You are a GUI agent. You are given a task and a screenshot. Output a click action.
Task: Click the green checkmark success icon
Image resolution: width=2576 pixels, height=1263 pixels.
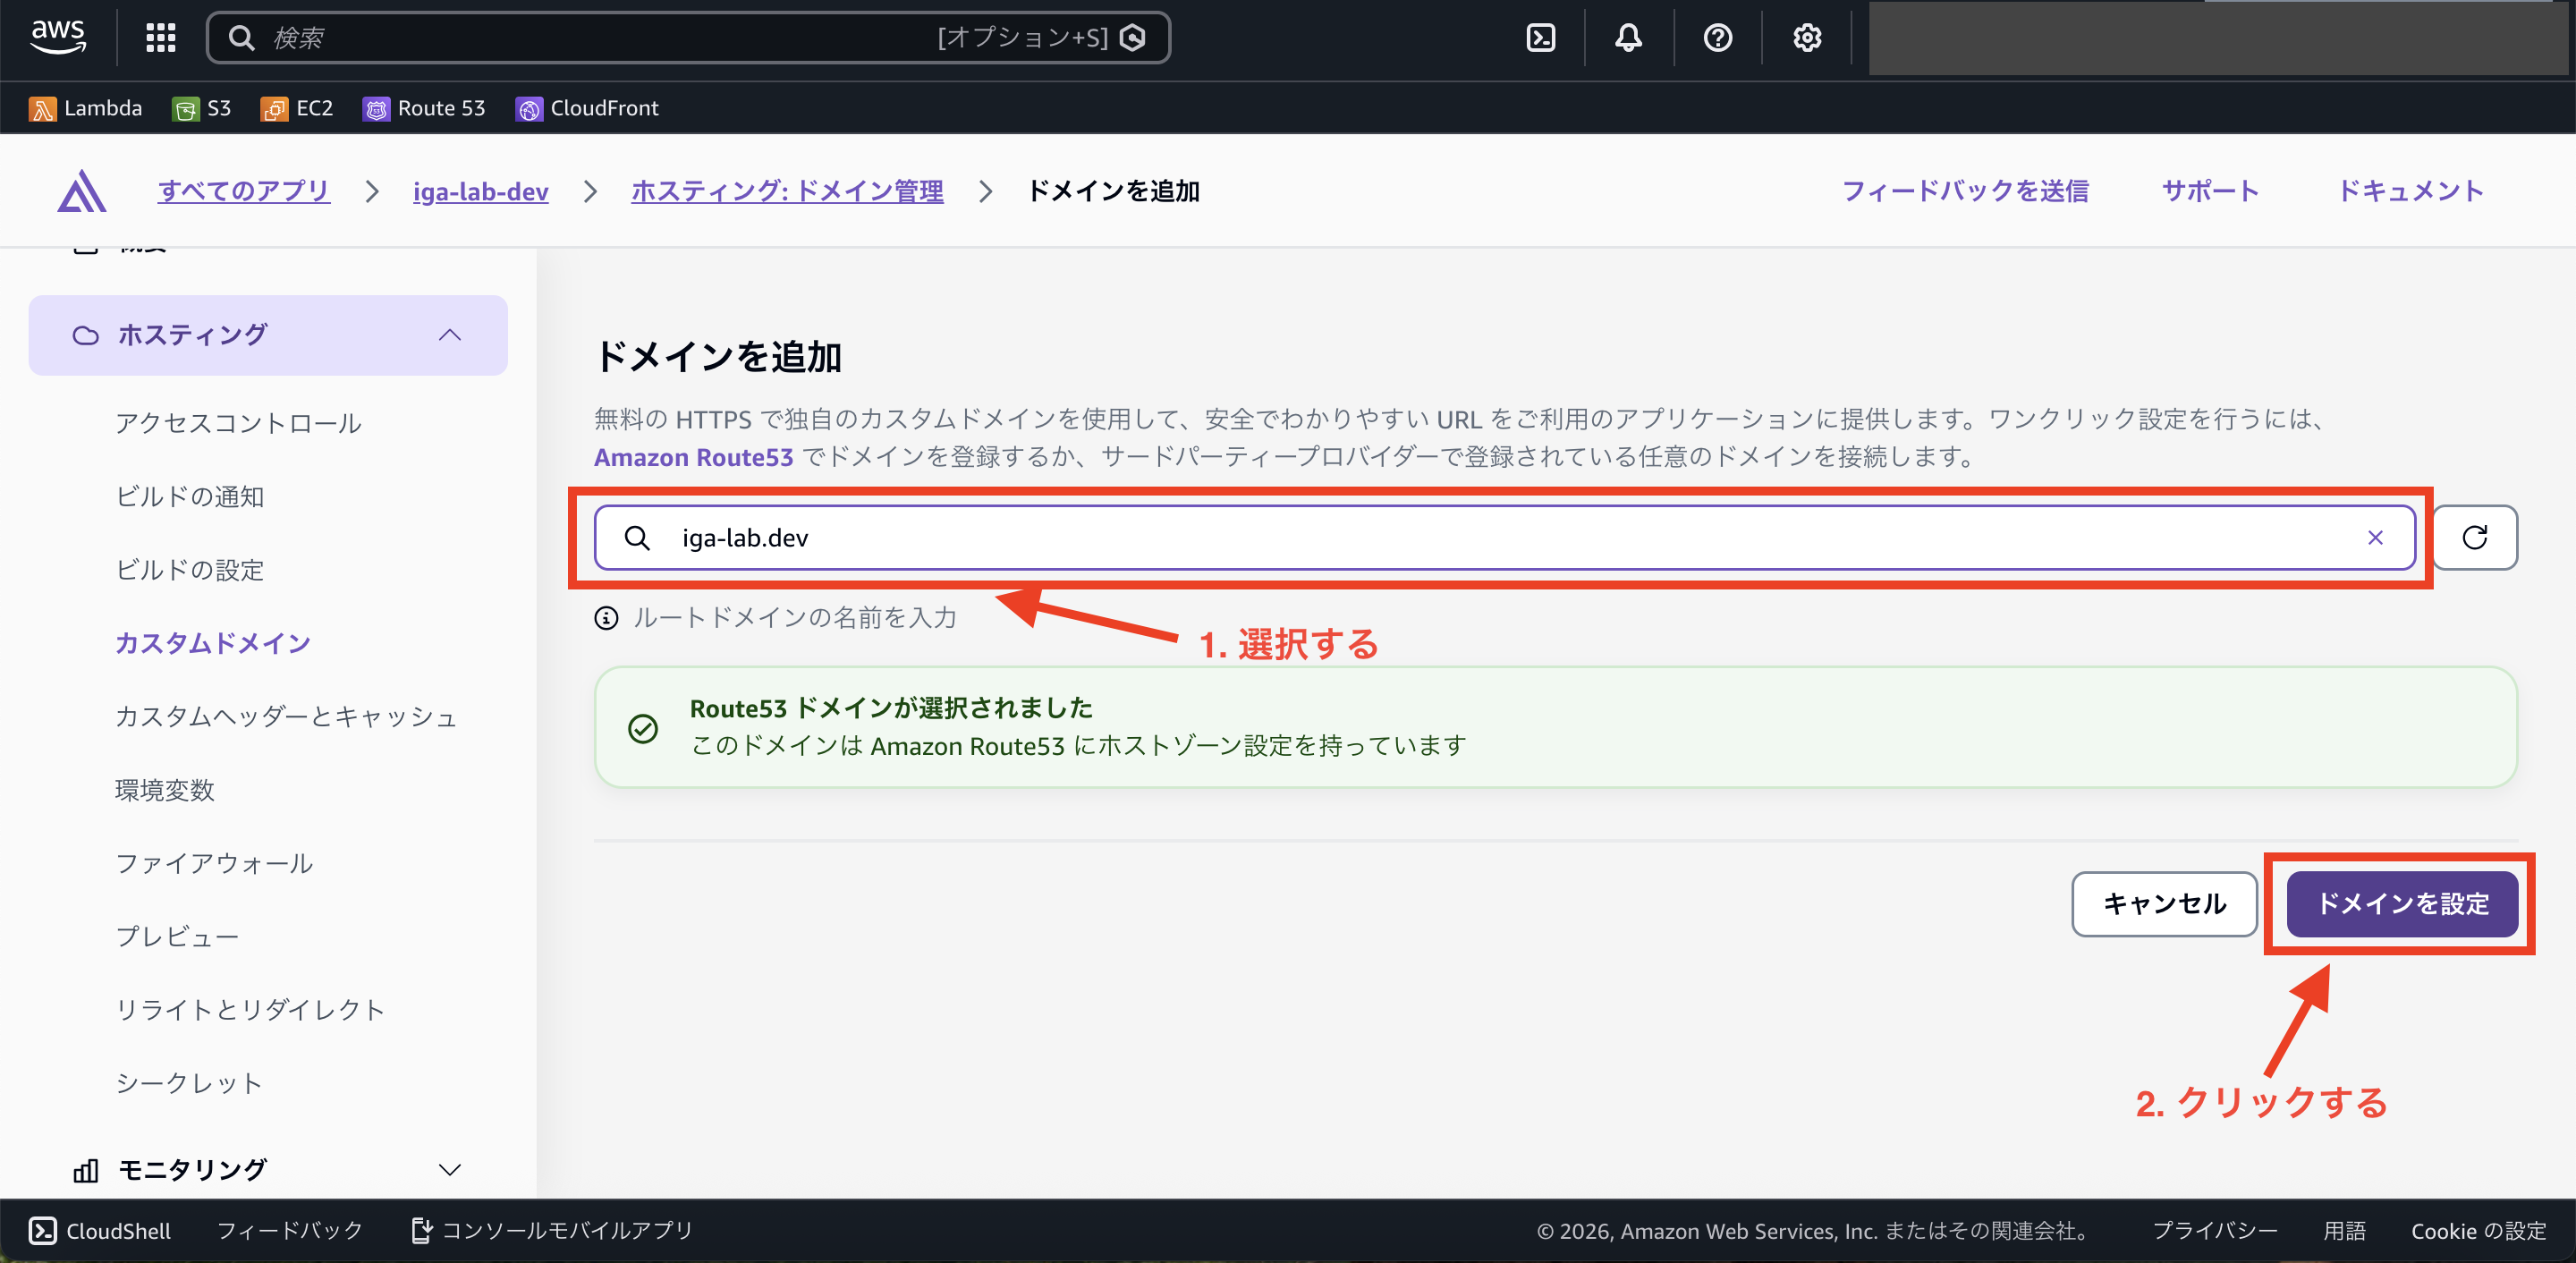click(x=643, y=728)
